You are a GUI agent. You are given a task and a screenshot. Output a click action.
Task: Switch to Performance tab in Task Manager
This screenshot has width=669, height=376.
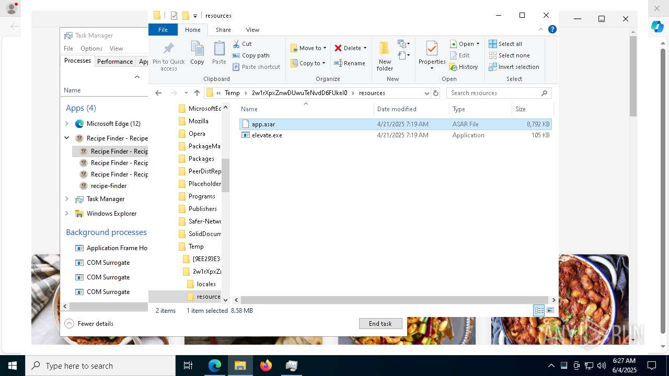(x=115, y=61)
